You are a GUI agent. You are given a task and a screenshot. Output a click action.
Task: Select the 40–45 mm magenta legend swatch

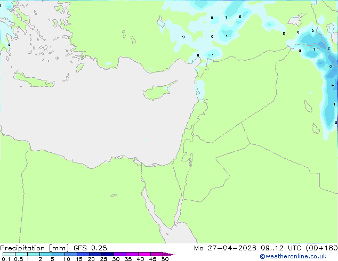144,254
